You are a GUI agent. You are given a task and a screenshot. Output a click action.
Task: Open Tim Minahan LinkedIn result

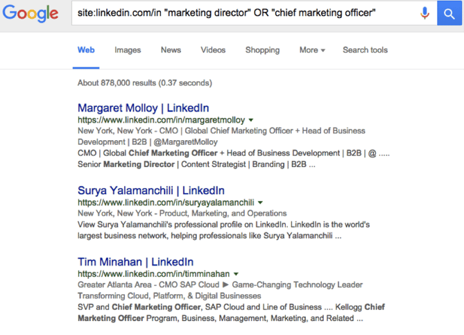click(135, 262)
